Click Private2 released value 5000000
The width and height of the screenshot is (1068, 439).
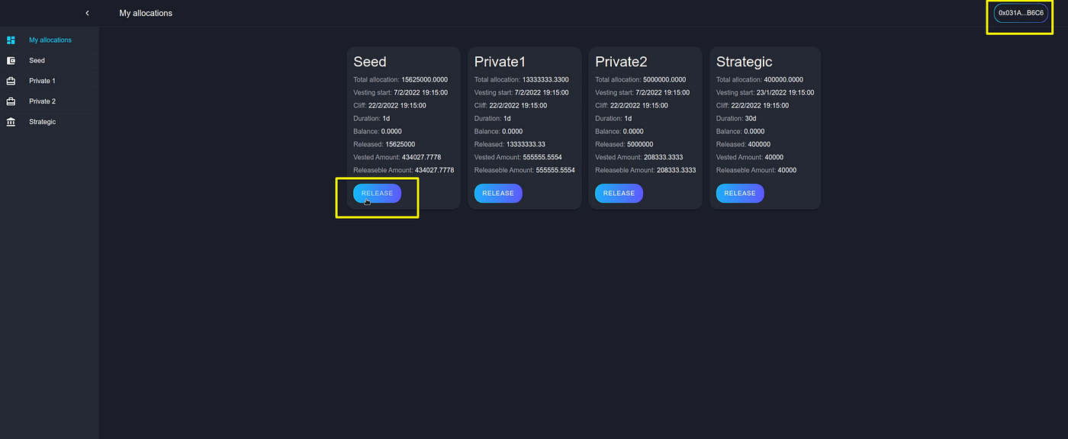coord(641,144)
